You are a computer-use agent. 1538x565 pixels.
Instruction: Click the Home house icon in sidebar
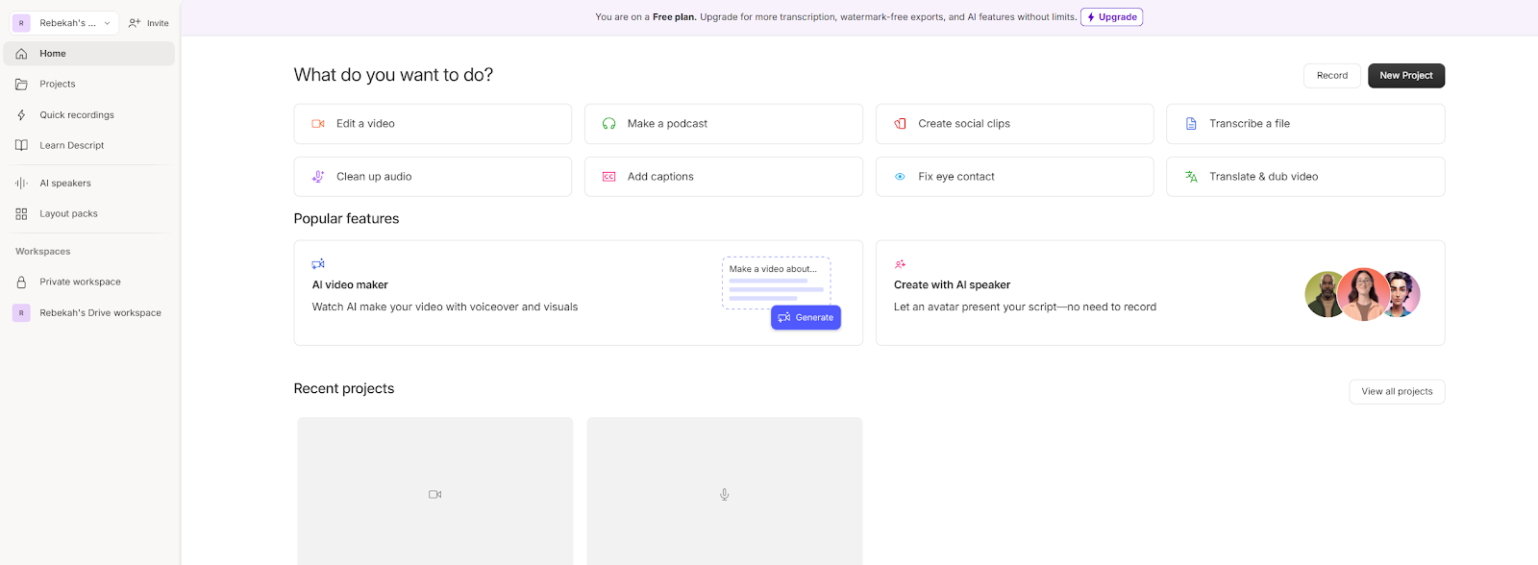(21, 54)
